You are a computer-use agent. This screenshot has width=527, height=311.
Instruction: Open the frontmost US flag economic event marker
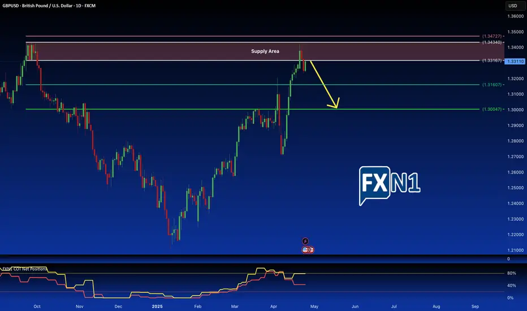click(x=305, y=250)
